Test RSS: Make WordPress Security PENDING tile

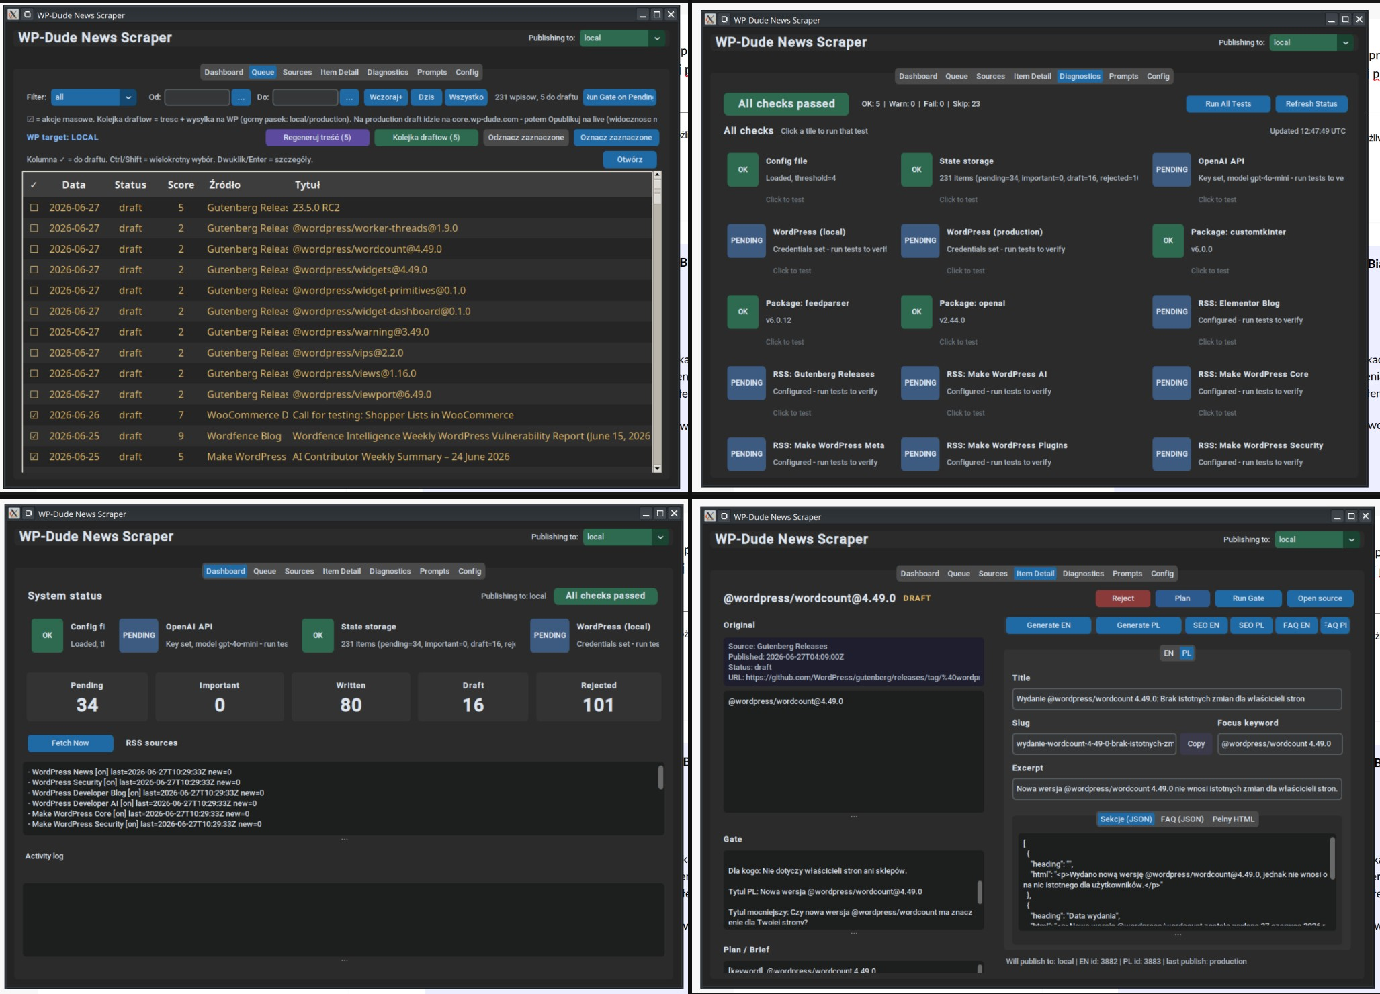click(1172, 454)
